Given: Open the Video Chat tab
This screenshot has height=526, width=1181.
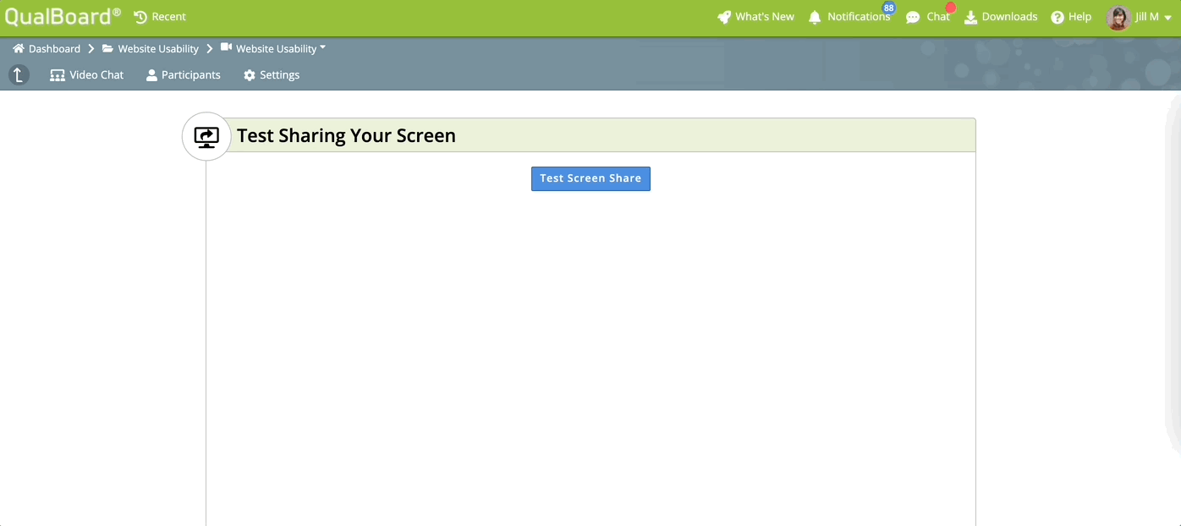Looking at the screenshot, I should [87, 75].
